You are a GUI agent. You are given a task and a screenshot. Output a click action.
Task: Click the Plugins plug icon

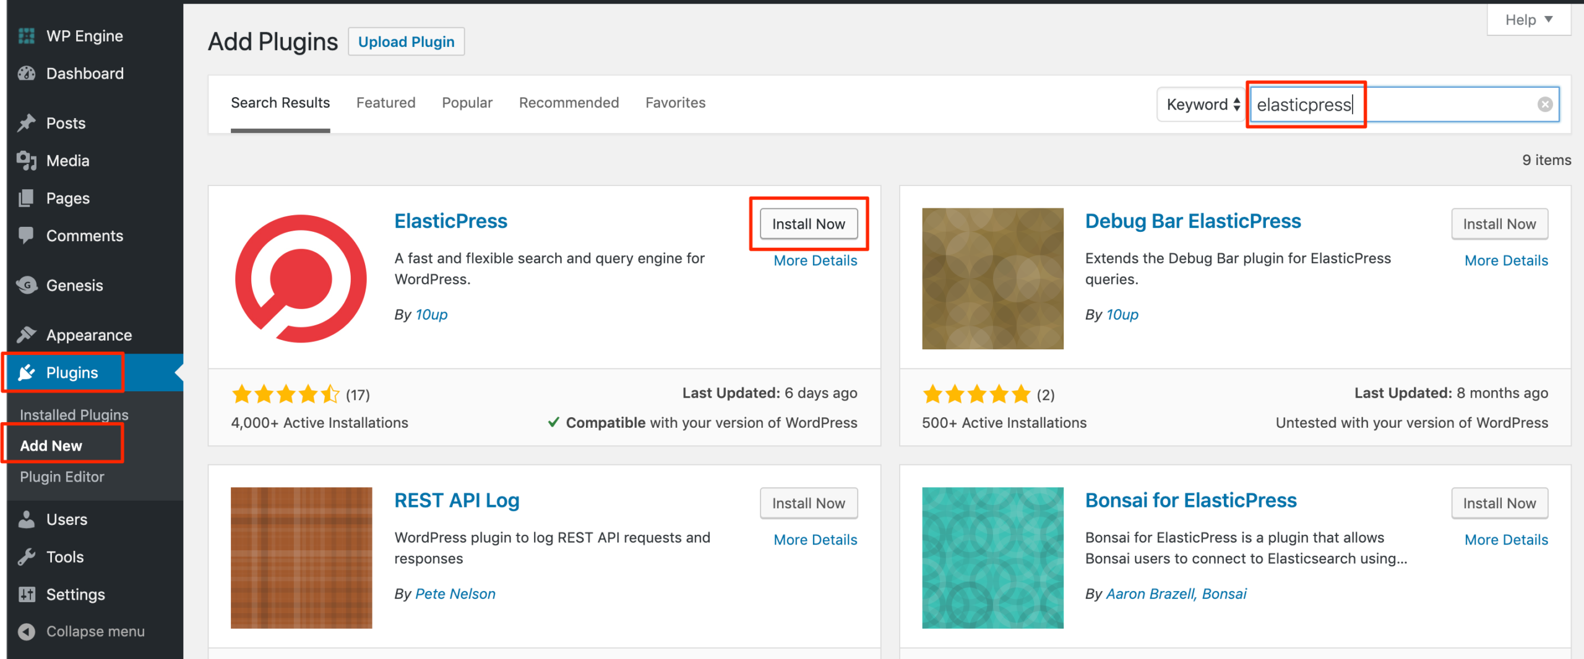coord(27,372)
